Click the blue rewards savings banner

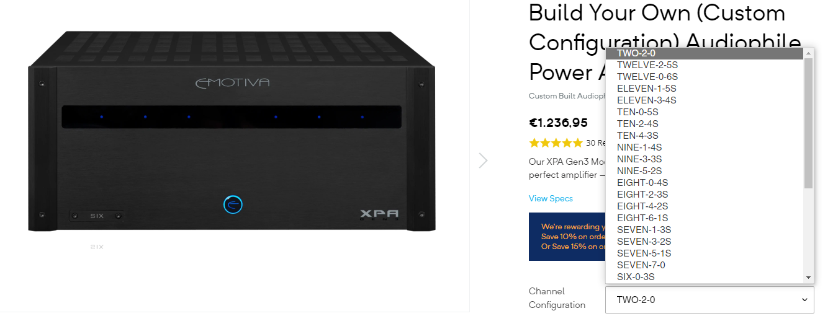coord(567,237)
